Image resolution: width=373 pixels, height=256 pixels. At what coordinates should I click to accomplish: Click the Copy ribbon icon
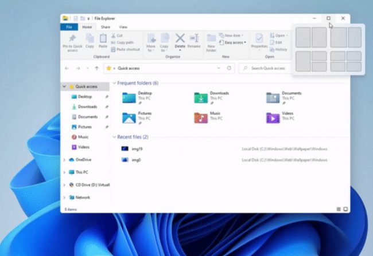tap(90, 41)
